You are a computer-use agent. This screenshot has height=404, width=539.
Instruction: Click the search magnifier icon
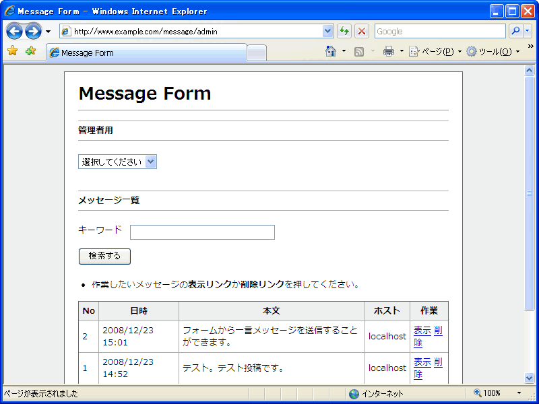[515, 31]
